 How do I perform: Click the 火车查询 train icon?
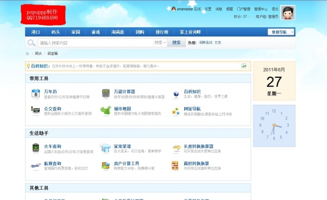[35, 148]
